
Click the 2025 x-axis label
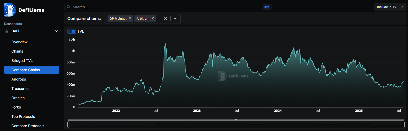(x=359, y=111)
